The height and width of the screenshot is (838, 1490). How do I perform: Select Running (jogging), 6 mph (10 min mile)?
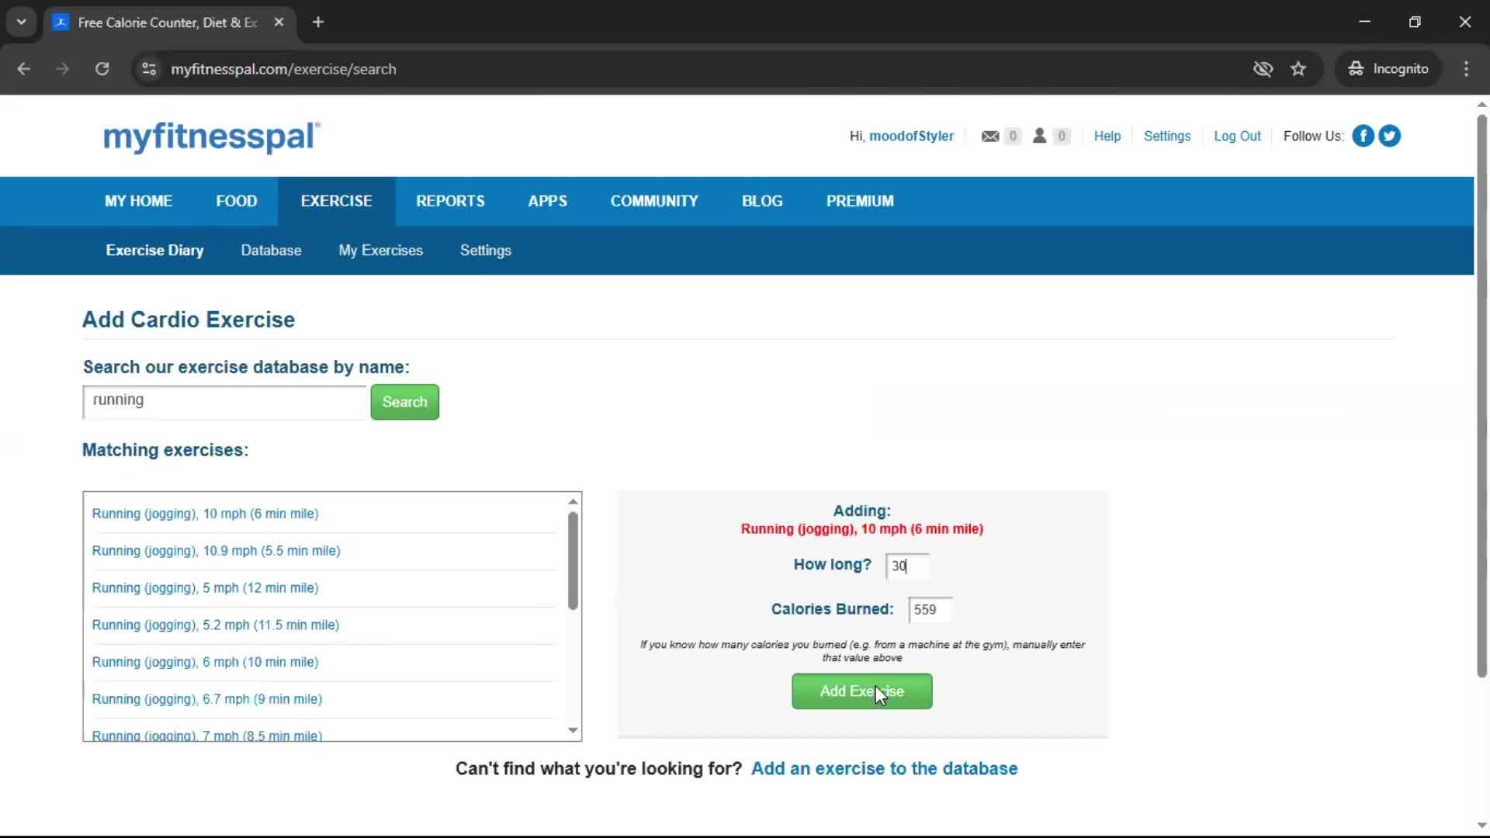(x=205, y=663)
